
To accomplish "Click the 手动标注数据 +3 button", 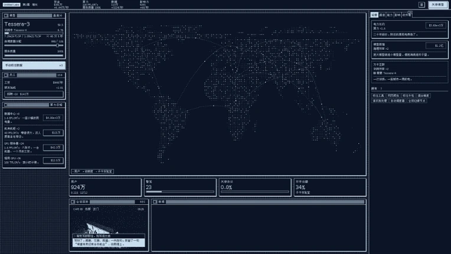I will click(34, 66).
